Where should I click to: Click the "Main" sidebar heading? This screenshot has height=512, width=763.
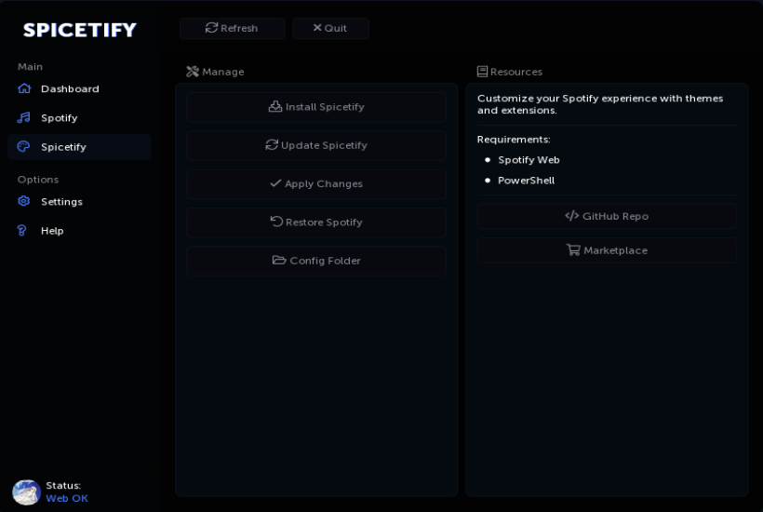tap(30, 67)
